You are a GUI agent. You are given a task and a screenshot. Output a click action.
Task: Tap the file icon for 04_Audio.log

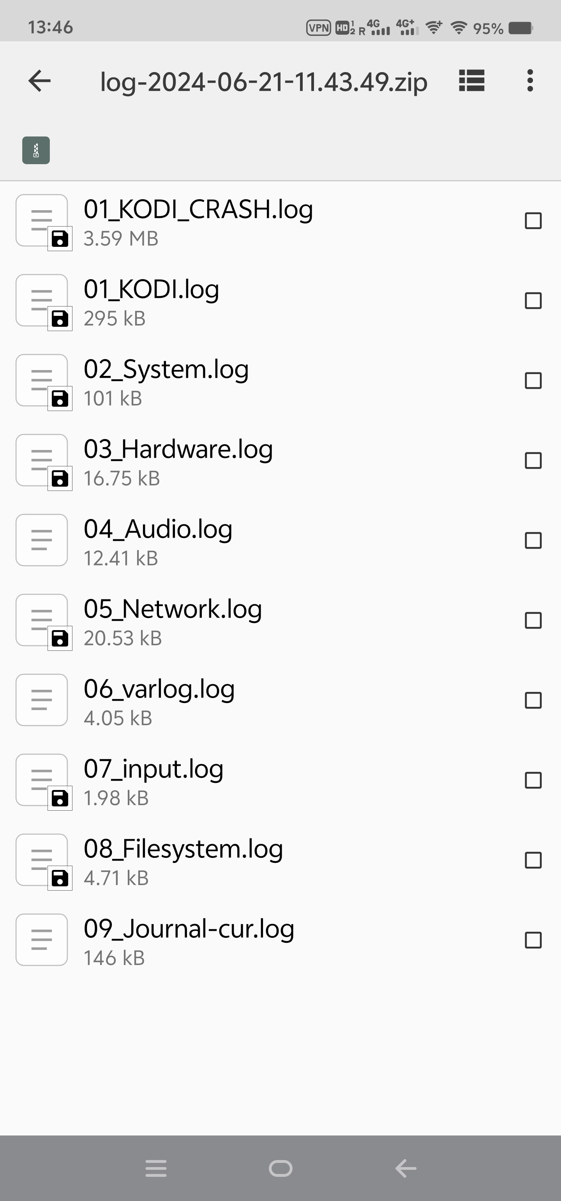click(41, 540)
